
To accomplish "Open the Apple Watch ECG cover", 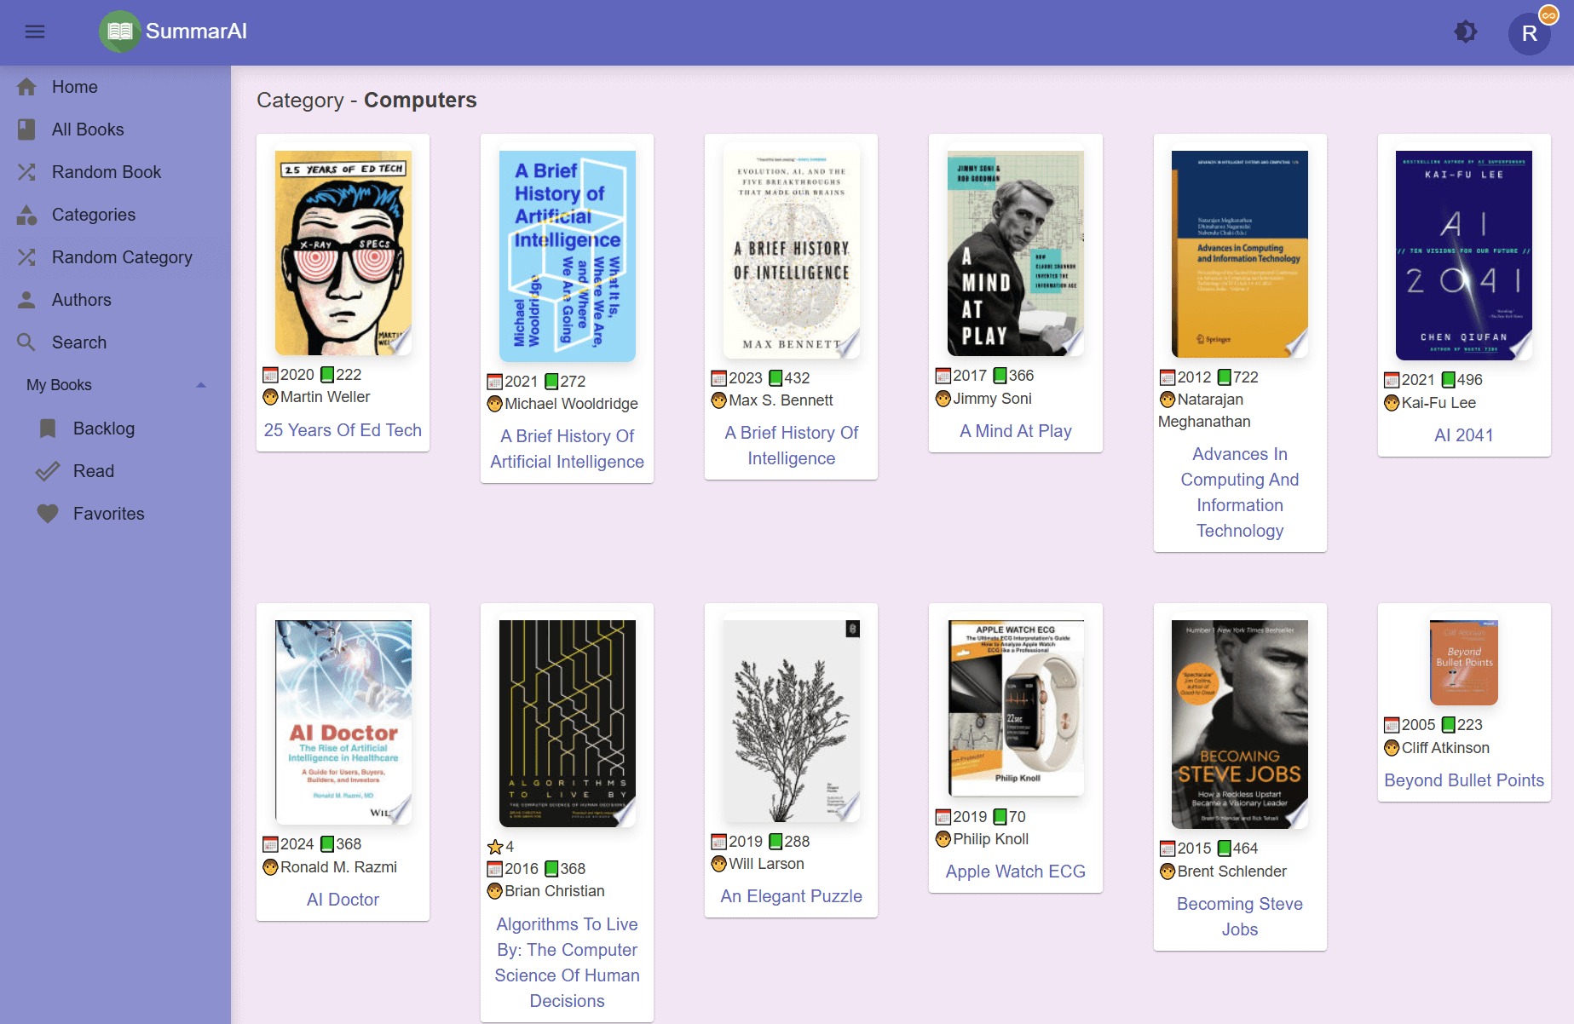I will click(x=1016, y=709).
